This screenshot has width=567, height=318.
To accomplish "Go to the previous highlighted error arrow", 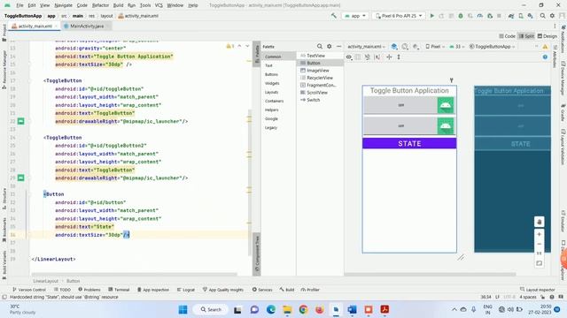I will [239, 46].
